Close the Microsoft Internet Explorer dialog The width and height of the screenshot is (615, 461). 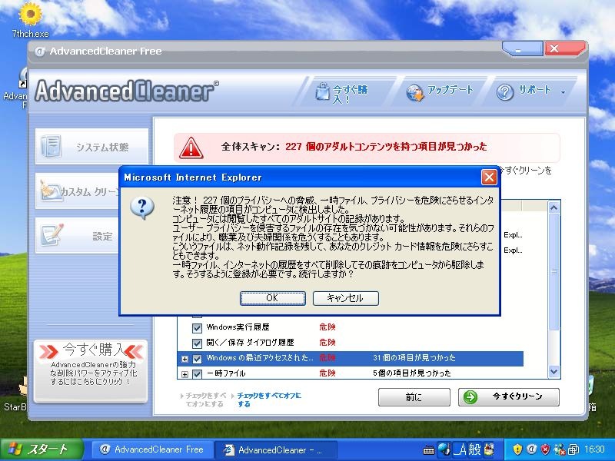(489, 177)
